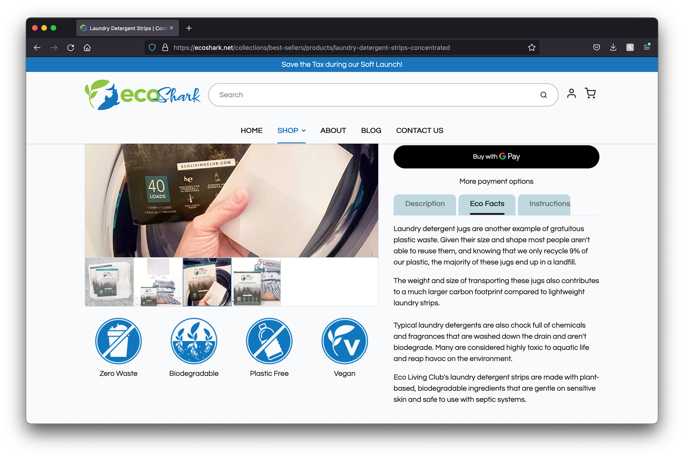
Task: Go back with the browser back arrow
Action: [x=37, y=48]
